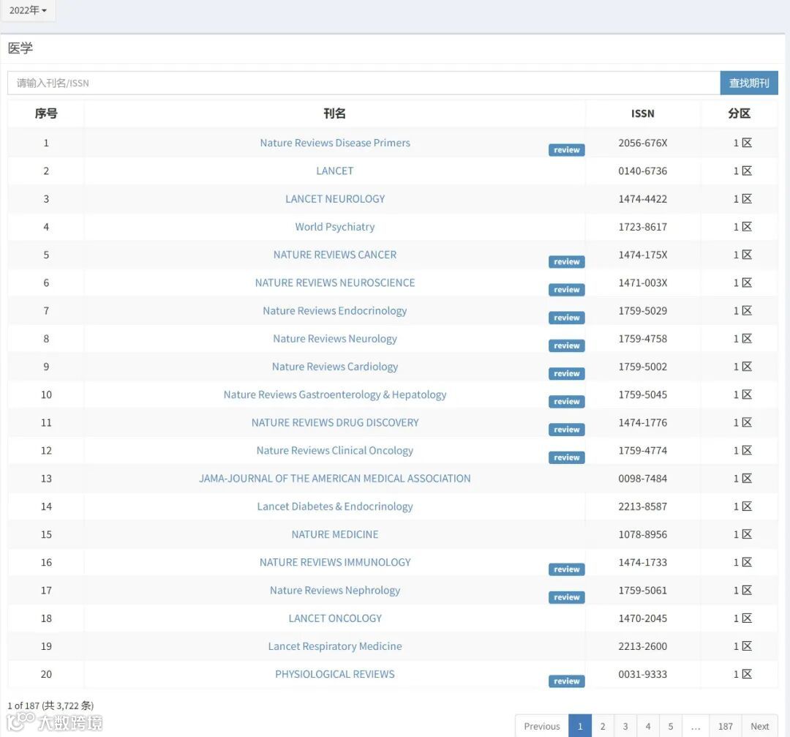Click review badge on Nature Reviews Neurology row
Screen dimensions: 790x737
[x=566, y=346]
